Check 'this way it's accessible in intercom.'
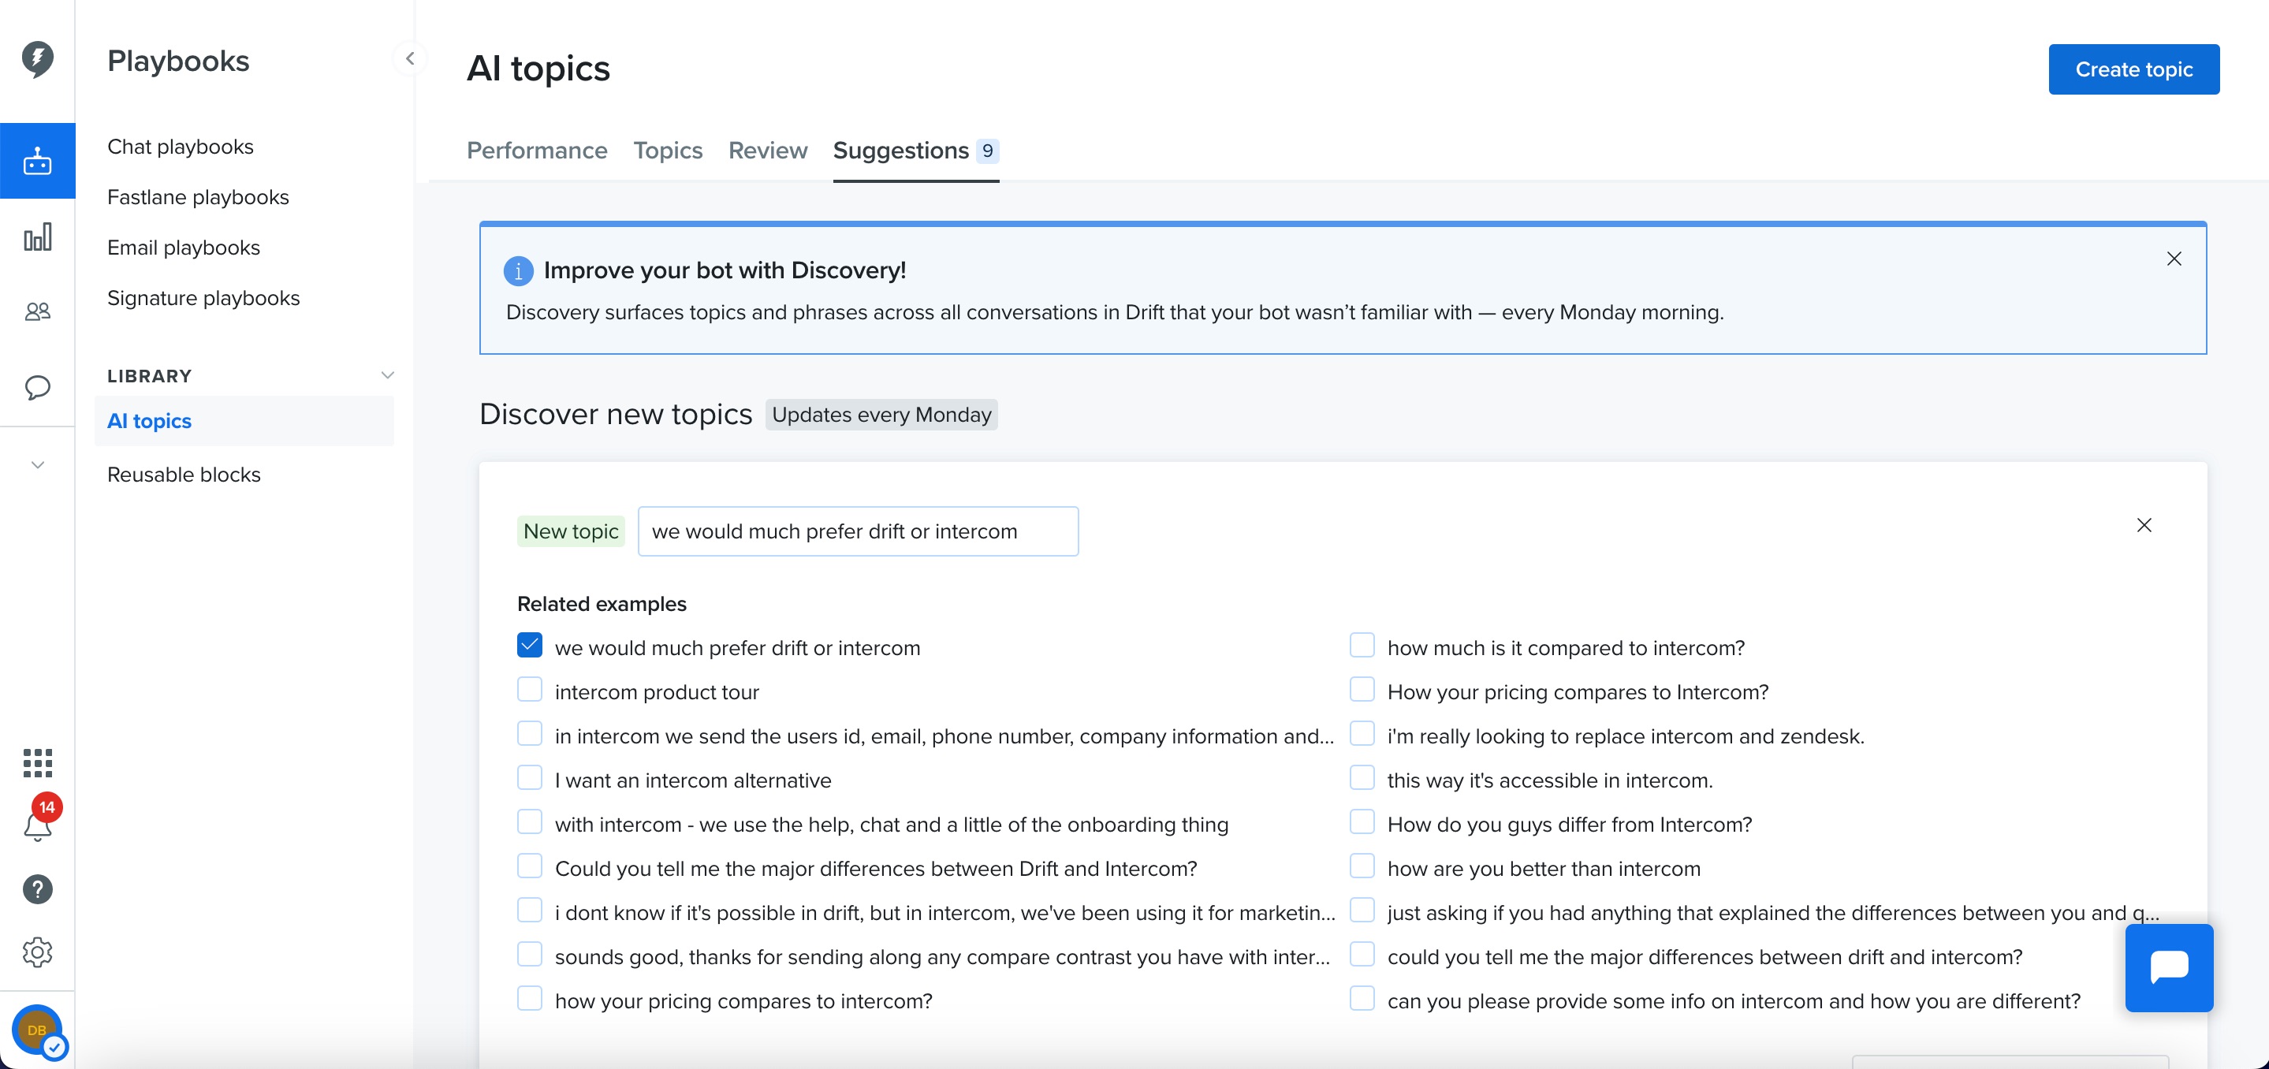Image resolution: width=2269 pixels, height=1069 pixels. tap(1362, 777)
